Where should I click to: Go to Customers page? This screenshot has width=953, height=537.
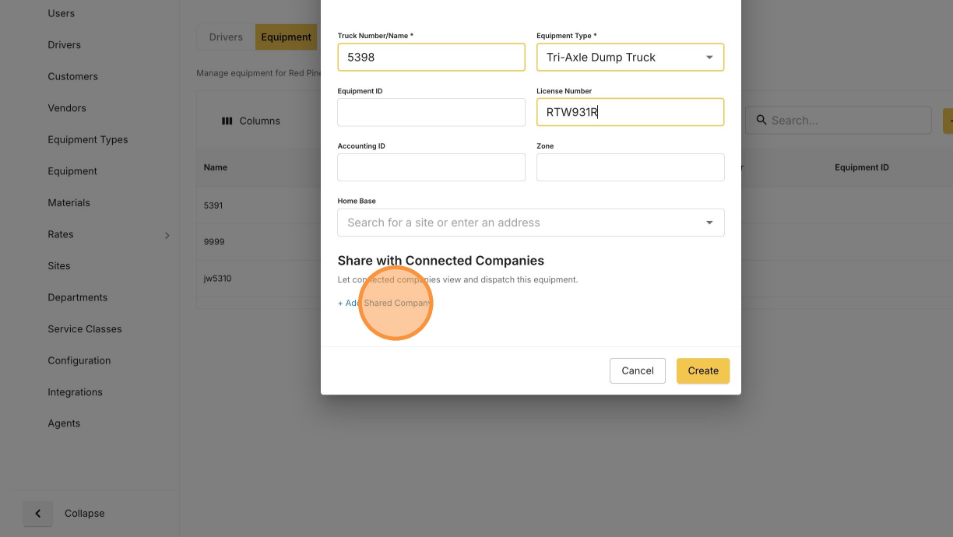(72, 76)
